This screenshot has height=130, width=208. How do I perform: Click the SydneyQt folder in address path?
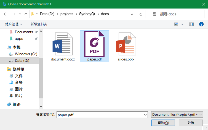pos(86,14)
